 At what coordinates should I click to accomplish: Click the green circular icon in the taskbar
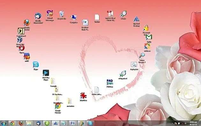47,123
